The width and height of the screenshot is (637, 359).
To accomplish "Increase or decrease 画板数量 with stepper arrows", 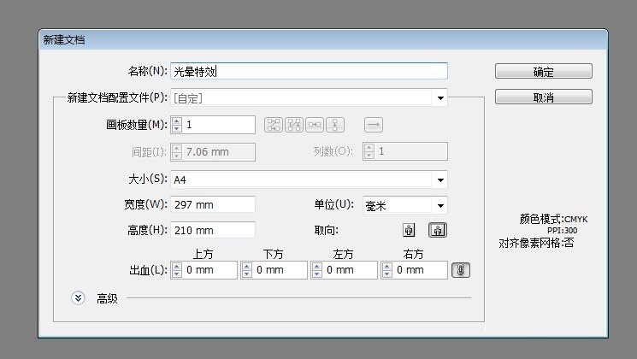I will [x=177, y=125].
